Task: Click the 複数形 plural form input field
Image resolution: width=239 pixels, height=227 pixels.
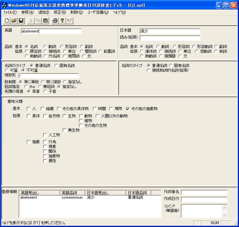Action: (x=49, y=76)
